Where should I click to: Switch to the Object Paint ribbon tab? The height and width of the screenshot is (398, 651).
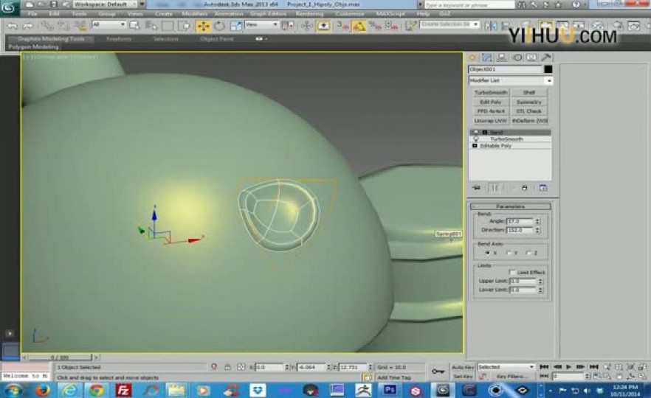pyautogui.click(x=217, y=39)
